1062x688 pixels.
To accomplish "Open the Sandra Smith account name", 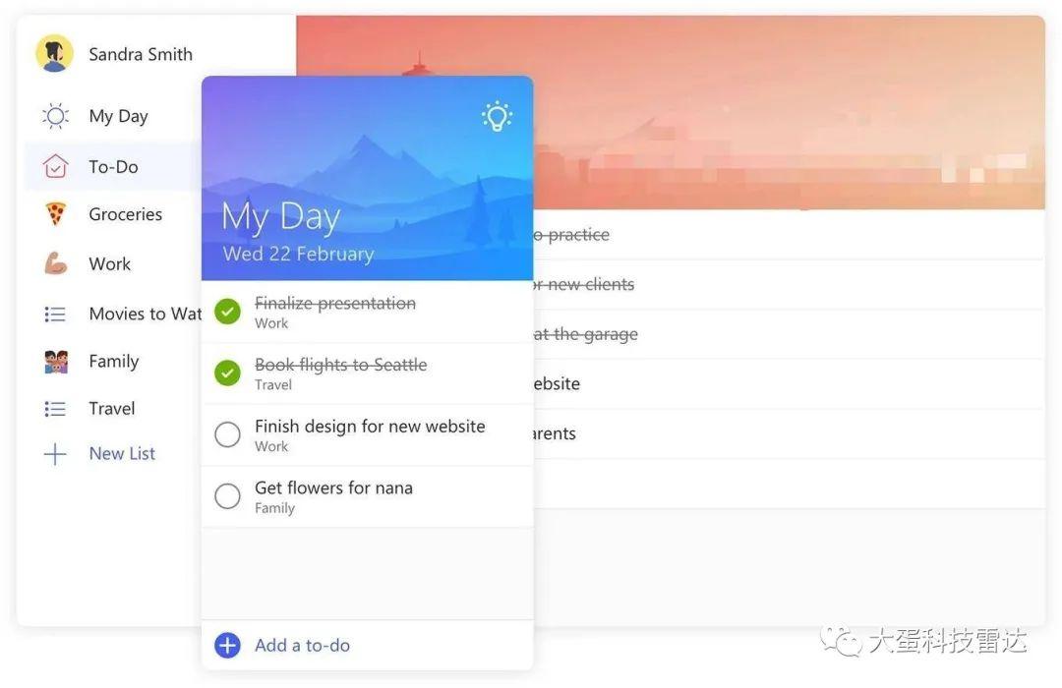I will pyautogui.click(x=141, y=54).
